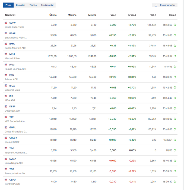Select the Pampa Energia ADR name
The height and width of the screenshot is (190, 184).
tap(15, 69)
